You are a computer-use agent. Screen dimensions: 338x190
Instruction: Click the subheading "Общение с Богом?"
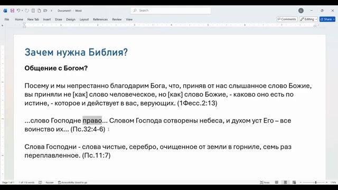(56, 68)
